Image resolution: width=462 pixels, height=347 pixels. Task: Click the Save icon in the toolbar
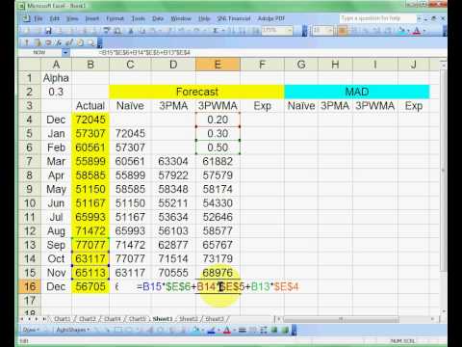point(48,31)
